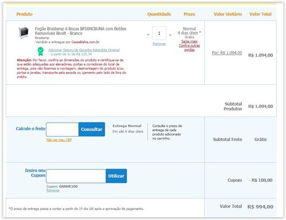Click the Consultar freight button
Image resolution: width=286 pixels, height=220 pixels.
(92, 129)
